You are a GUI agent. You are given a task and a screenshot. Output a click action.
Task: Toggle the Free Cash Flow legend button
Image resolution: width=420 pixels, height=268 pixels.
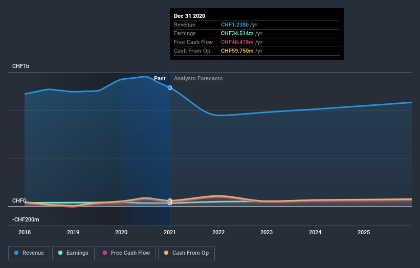point(126,253)
